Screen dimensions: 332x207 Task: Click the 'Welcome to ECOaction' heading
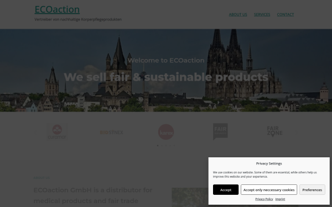pyautogui.click(x=166, y=60)
